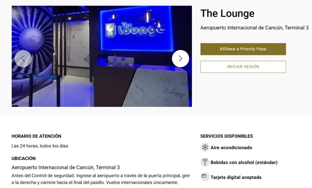Click the cocktail glass alcohol icon

(205, 162)
